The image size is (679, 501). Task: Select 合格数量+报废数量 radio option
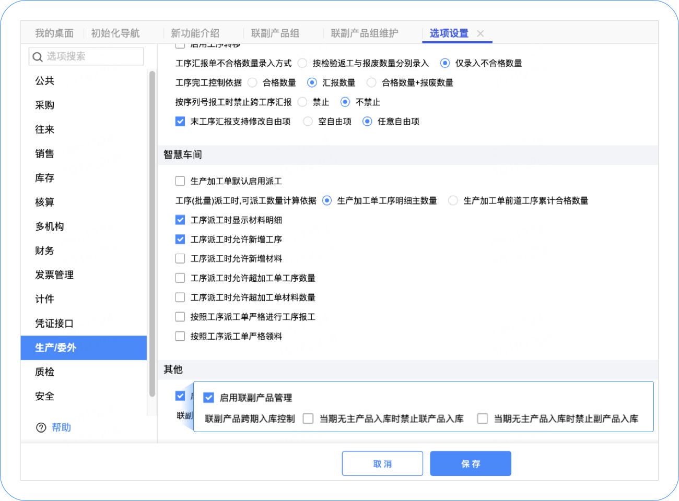371,82
